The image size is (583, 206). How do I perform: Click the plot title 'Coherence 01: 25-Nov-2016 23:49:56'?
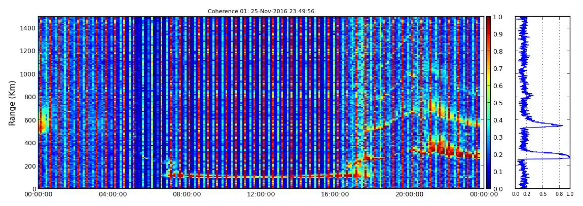coord(261,12)
